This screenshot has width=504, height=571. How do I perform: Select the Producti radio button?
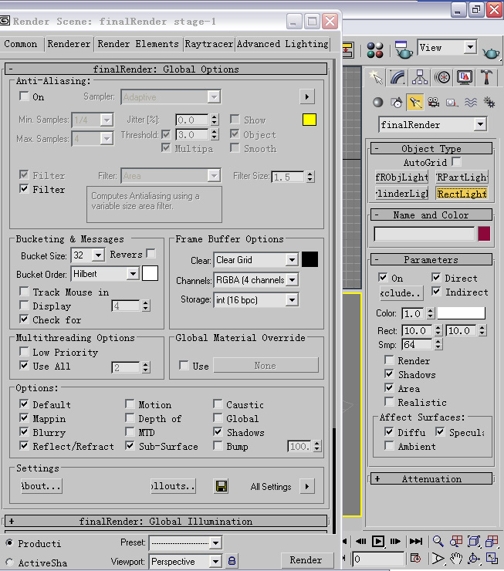coord(10,543)
